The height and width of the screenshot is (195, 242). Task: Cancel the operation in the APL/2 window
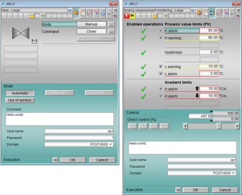(102, 160)
